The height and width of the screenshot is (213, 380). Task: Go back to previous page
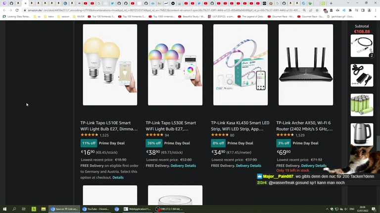tap(4, 10)
